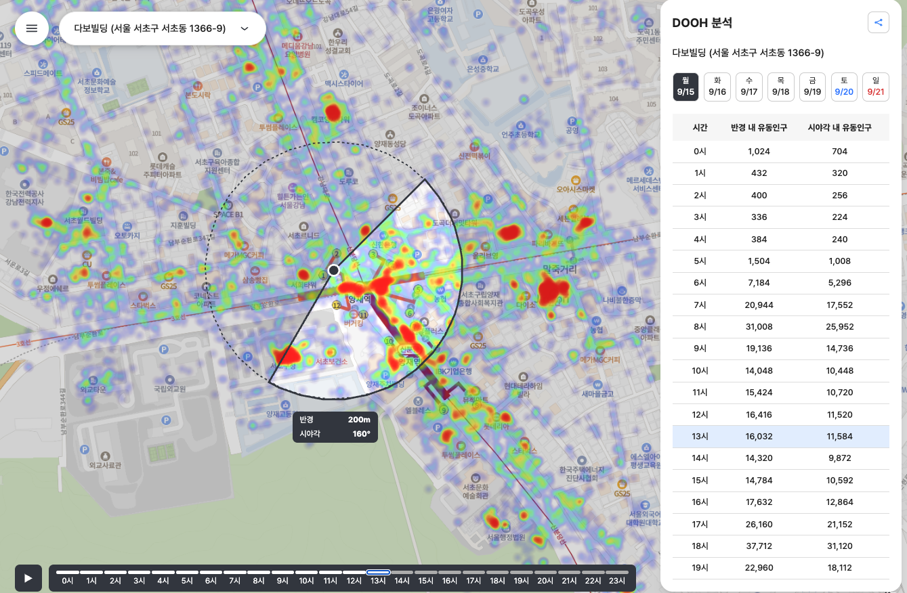Image resolution: width=907 pixels, height=593 pixels.
Task: Switch to Thursday 9/18 date
Action: pyautogui.click(x=780, y=87)
